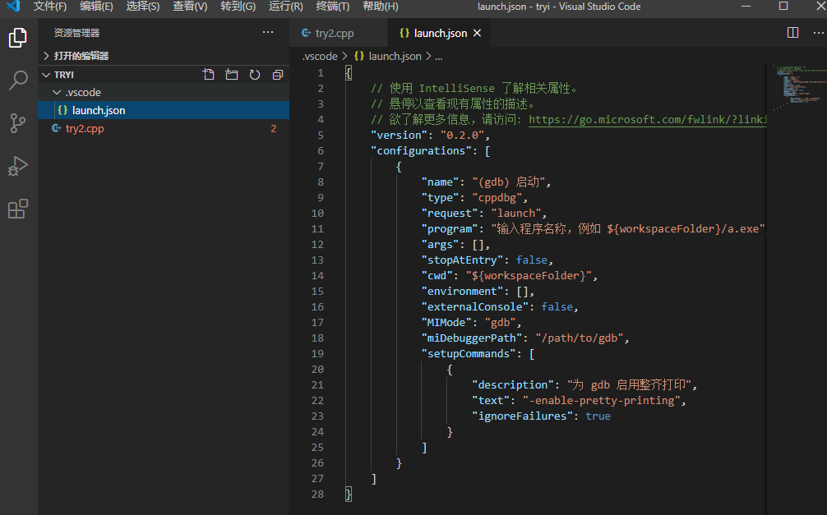
Task: Click line number 19 in the gutter
Action: point(317,354)
